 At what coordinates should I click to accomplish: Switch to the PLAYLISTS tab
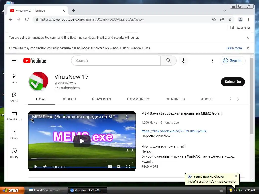coord(101,99)
